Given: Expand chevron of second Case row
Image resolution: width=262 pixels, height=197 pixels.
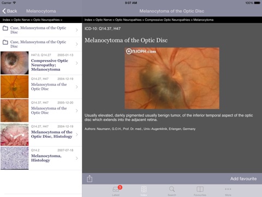Looking at the screenshot, I should point(77,44).
